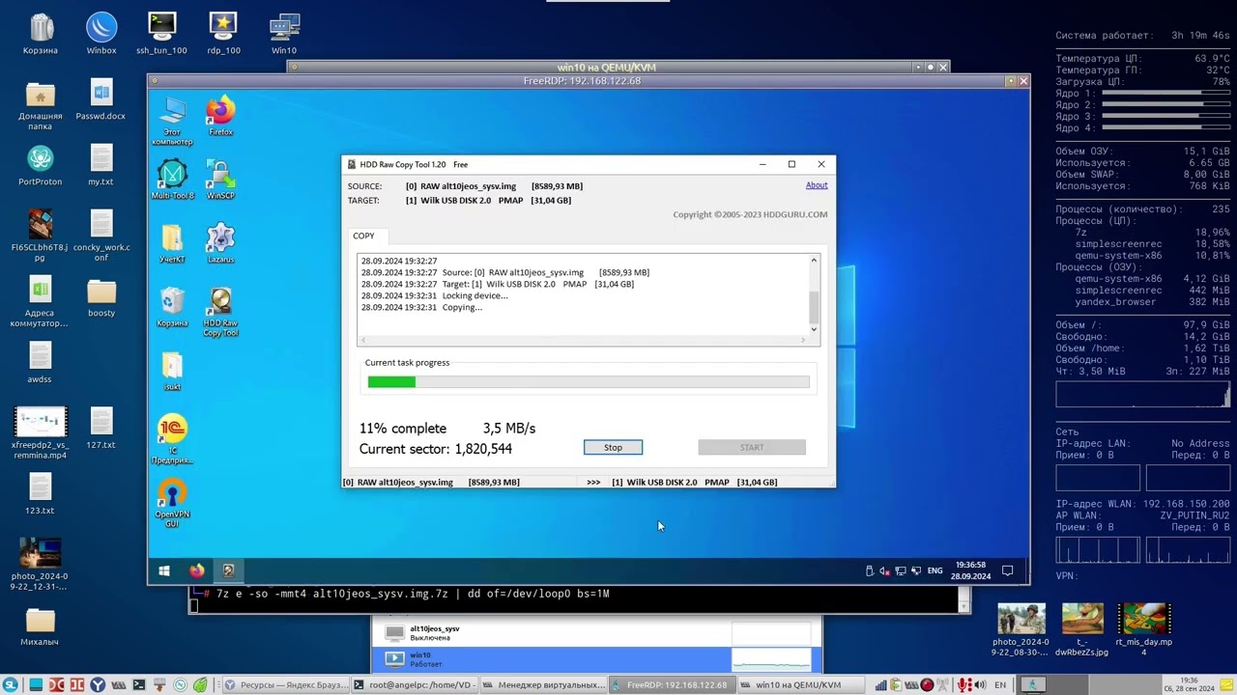Switch EN keyboard layout in host panel
Image resolution: width=1237 pixels, height=695 pixels.
click(1000, 685)
